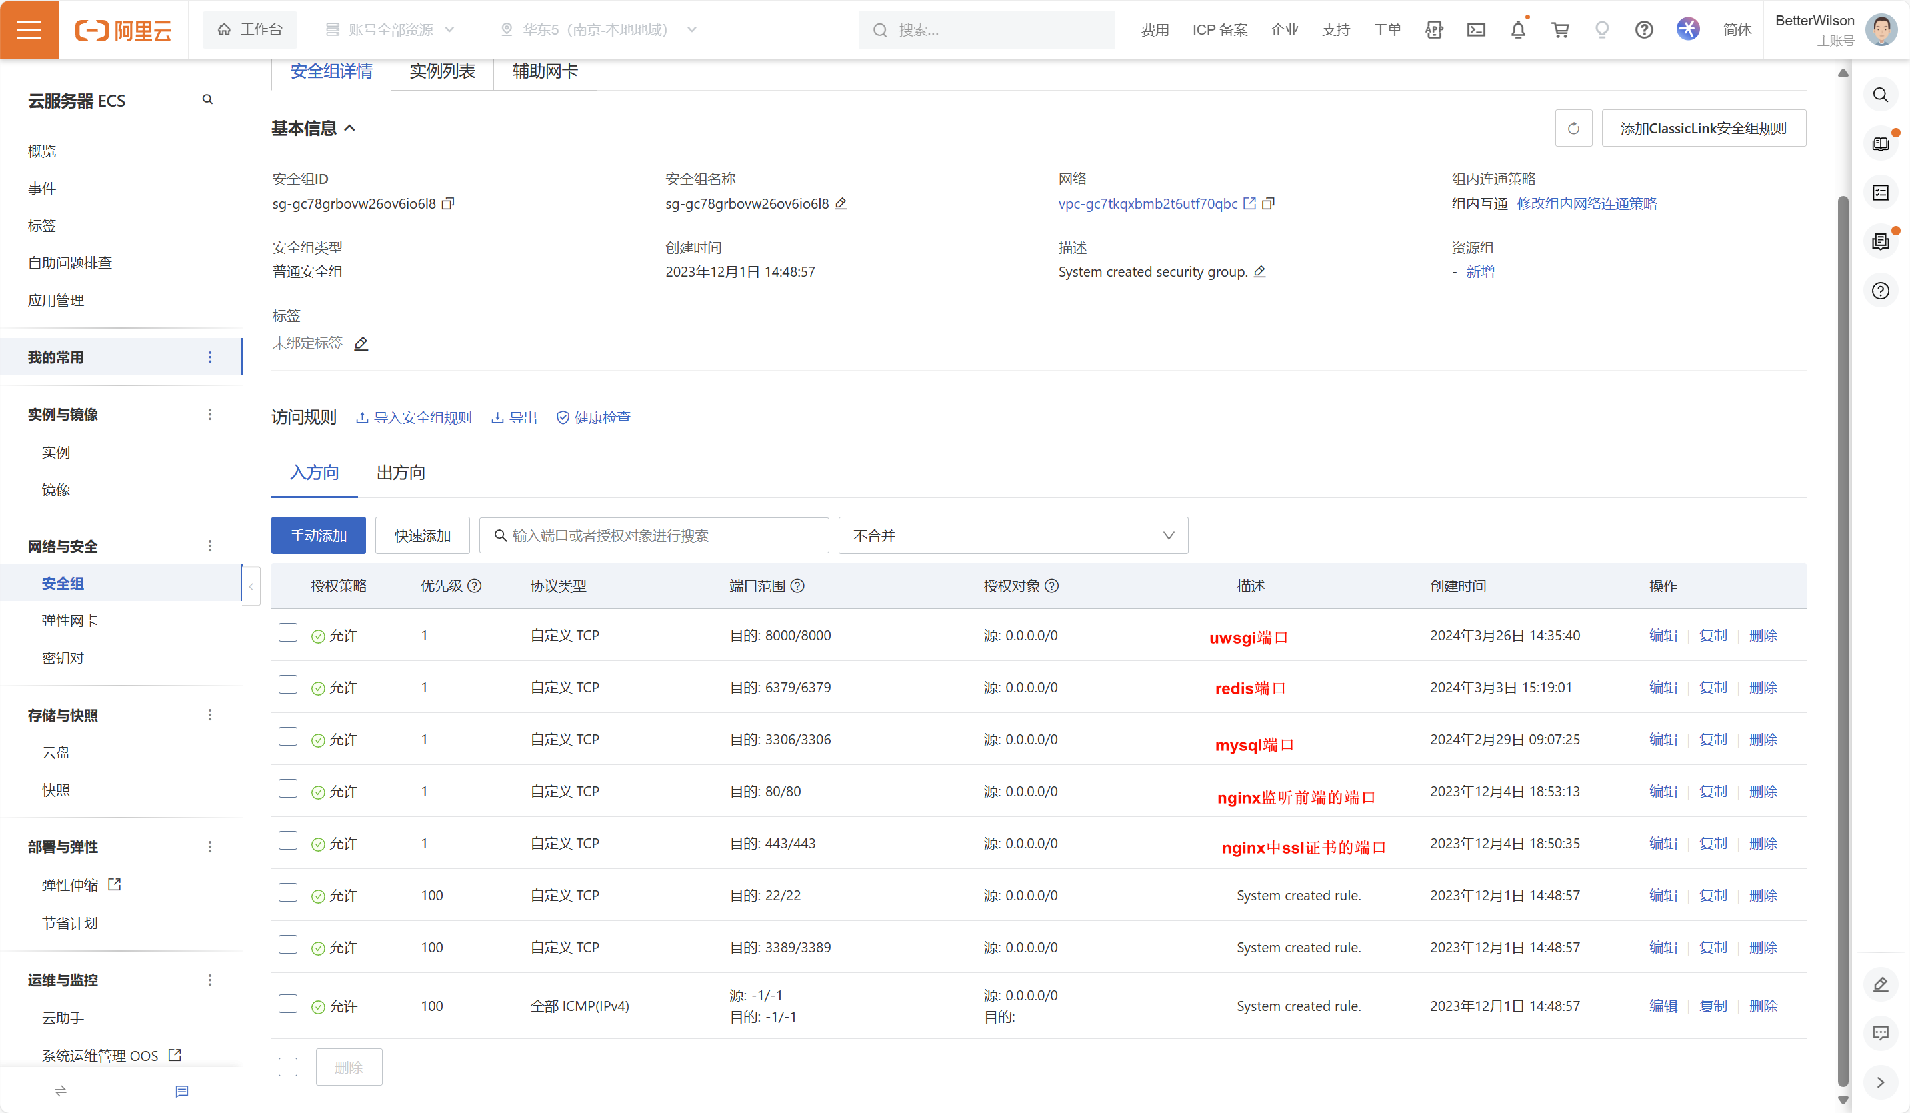Open the 实例列表 tab
Image resolution: width=1910 pixels, height=1113 pixels.
[442, 71]
